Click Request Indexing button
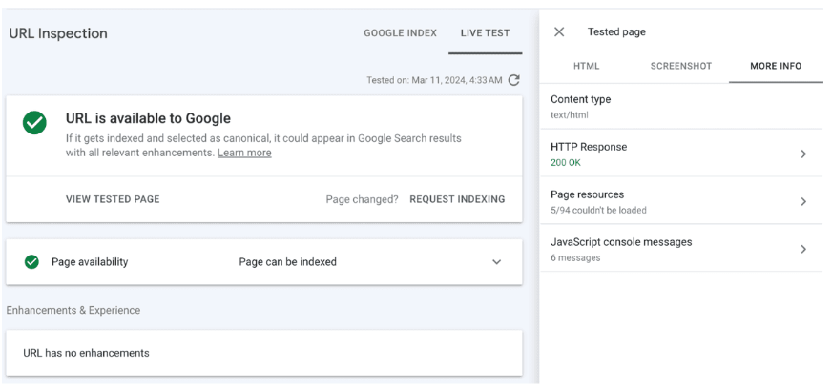832x389 pixels. pos(457,199)
